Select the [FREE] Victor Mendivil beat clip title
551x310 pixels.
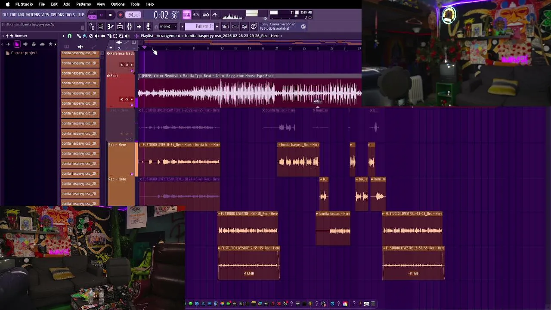207,76
